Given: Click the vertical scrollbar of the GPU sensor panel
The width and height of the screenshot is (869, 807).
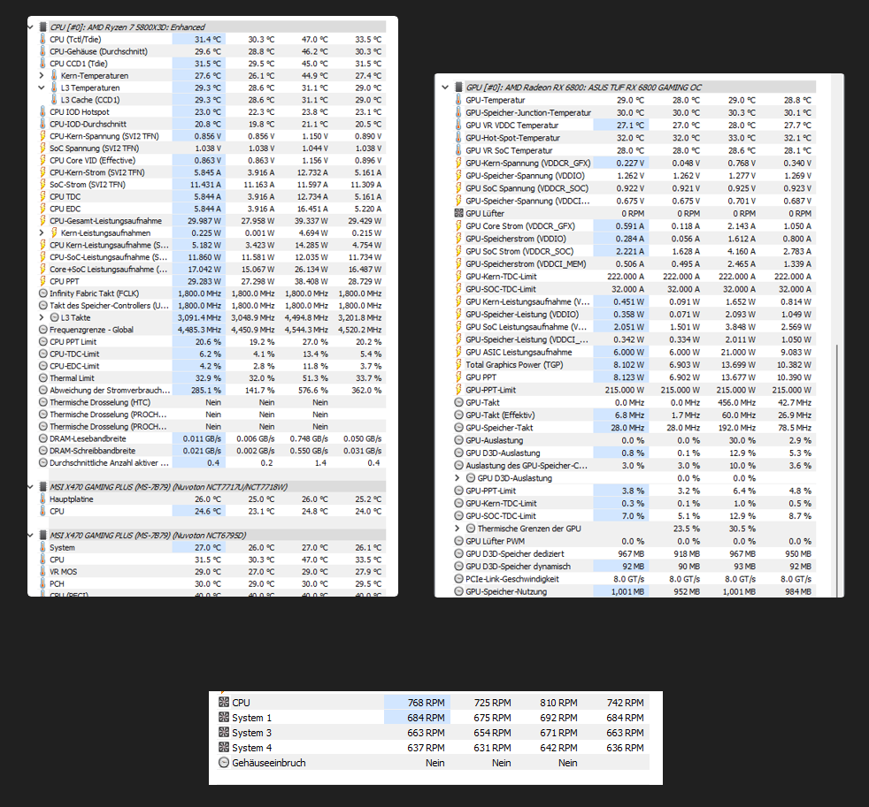Looking at the screenshot, I should [x=837, y=470].
